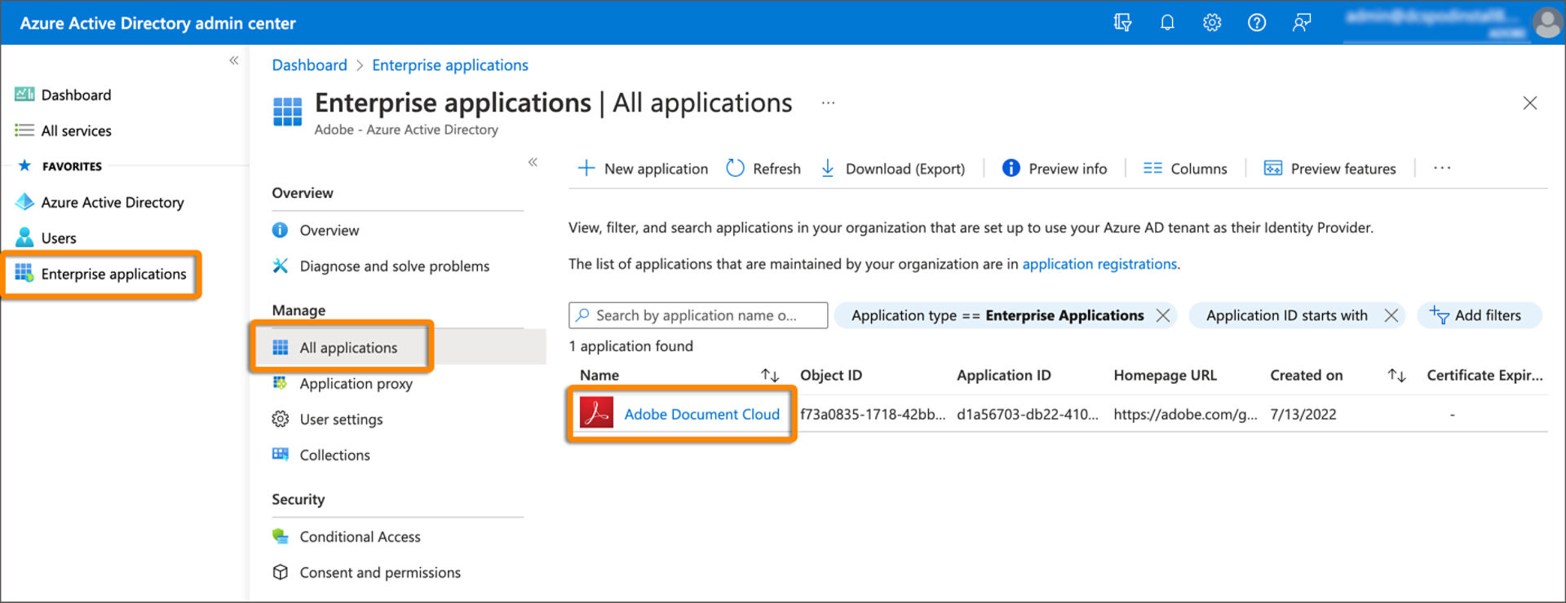Click the Application ID value d1a56703
This screenshot has height=603, width=1566.
click(1028, 414)
